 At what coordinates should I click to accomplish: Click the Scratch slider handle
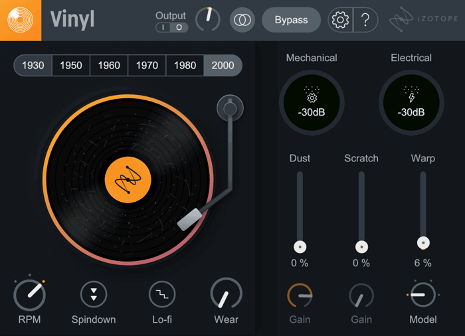(x=361, y=247)
